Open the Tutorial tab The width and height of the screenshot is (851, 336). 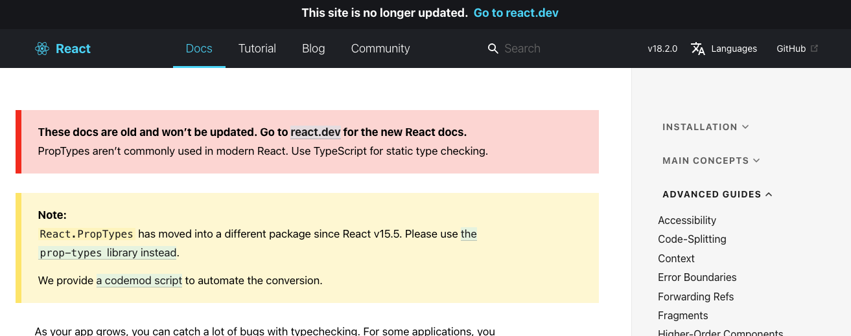[257, 49]
